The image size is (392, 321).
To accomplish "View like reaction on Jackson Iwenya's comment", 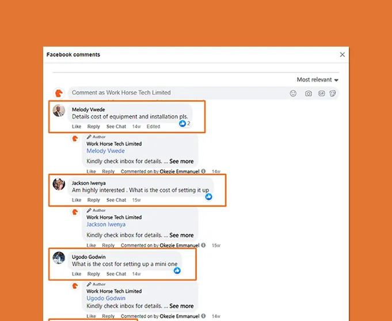I will tap(209, 197).
